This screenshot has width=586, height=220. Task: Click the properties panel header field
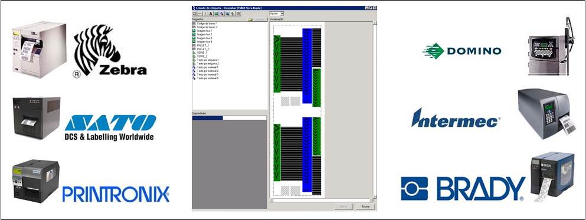pyautogui.click(x=229, y=117)
